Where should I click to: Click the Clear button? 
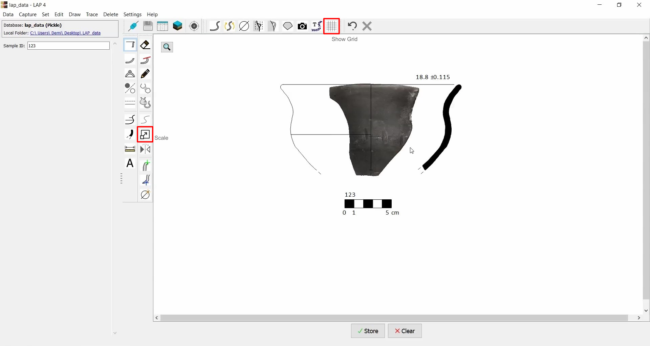tap(405, 331)
